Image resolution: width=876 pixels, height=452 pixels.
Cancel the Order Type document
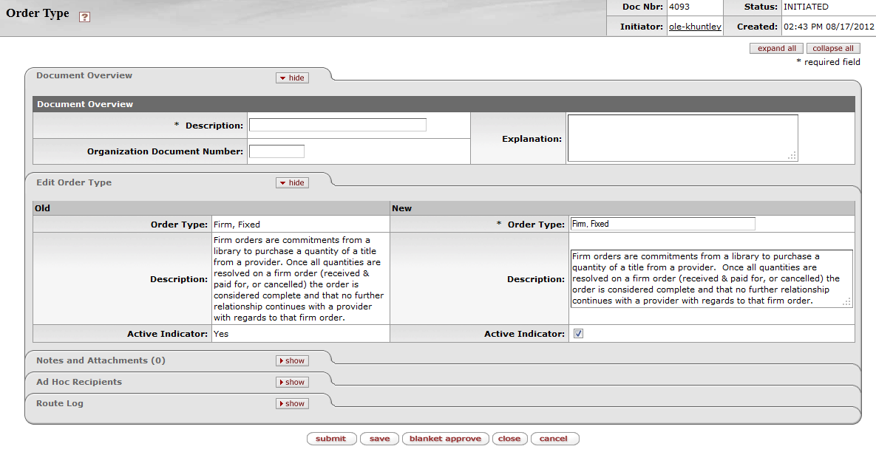click(x=554, y=439)
